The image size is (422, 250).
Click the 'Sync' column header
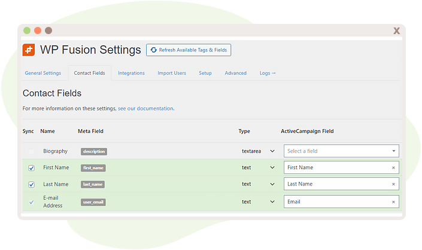[28, 131]
